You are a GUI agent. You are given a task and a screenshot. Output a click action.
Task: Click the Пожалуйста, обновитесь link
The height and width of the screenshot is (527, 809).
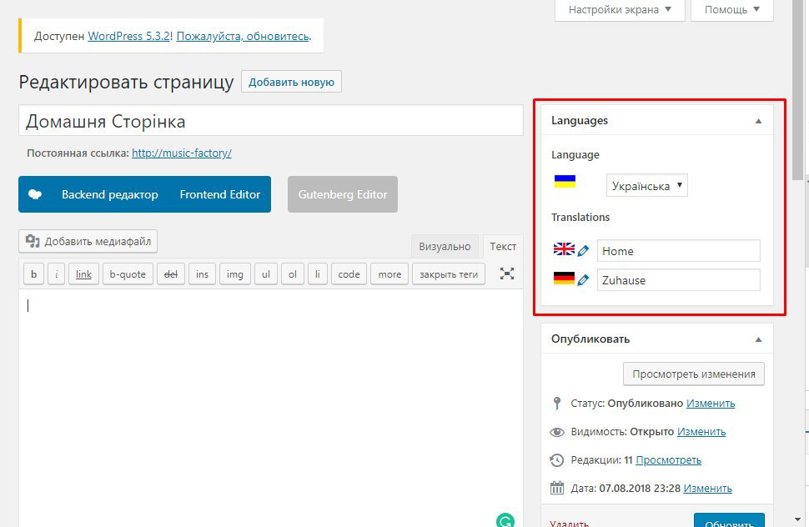tap(243, 36)
